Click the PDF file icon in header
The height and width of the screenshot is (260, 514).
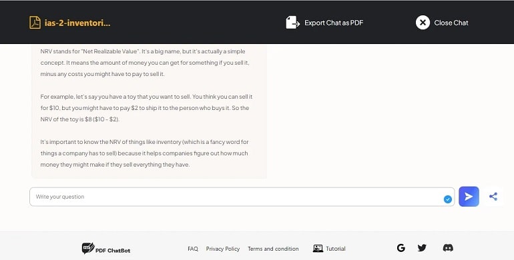(x=35, y=23)
